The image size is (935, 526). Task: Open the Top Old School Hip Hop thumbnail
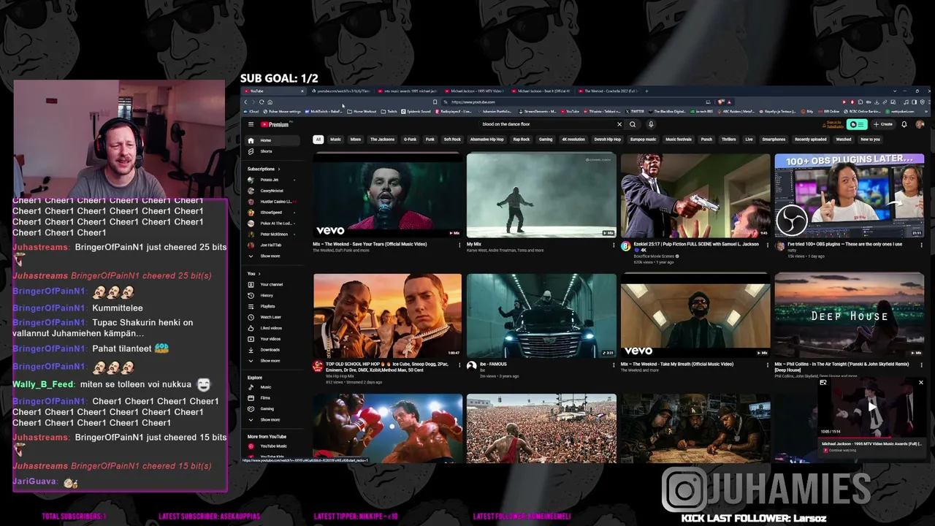tap(387, 316)
